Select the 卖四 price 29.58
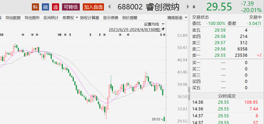The height and width of the screenshot is (124, 264). (x=220, y=37)
